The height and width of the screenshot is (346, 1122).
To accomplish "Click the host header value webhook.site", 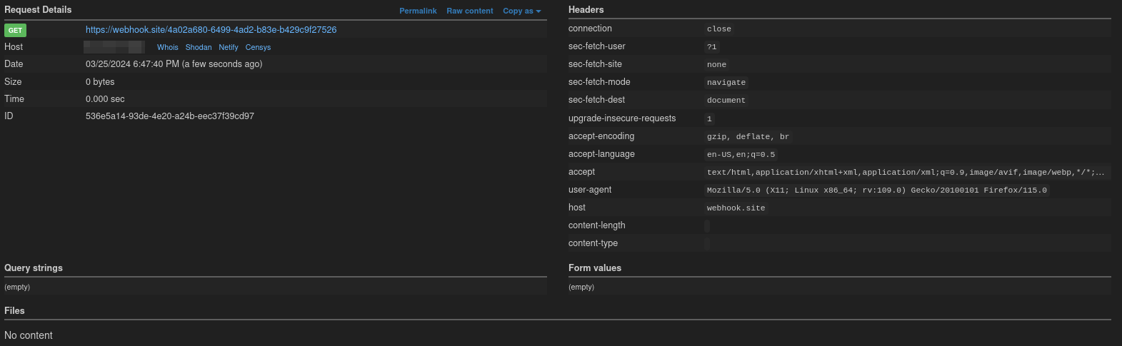I will pyautogui.click(x=736, y=208).
